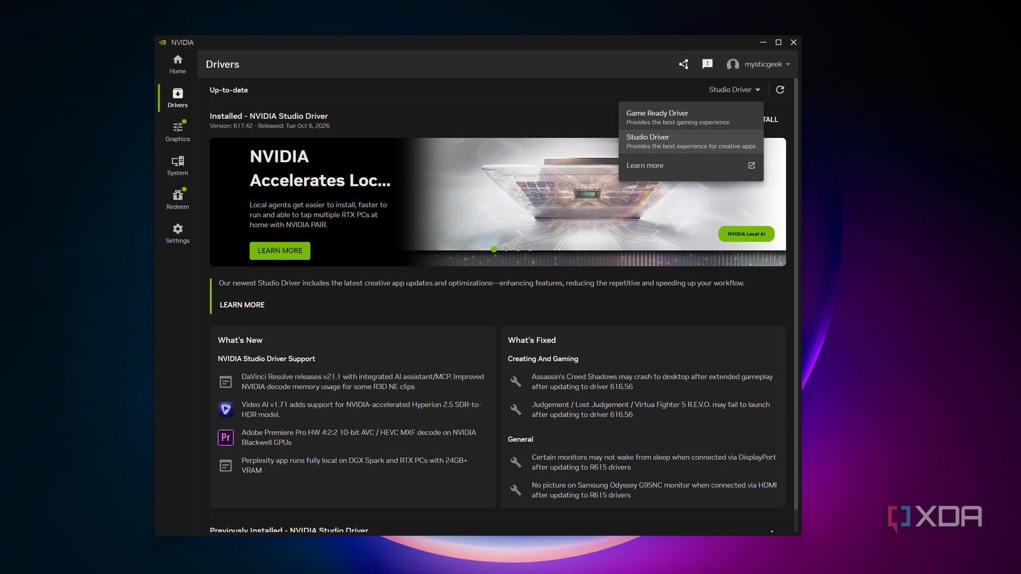Expand the Studio Driver type dropdown
This screenshot has height=574, width=1021.
[x=735, y=90]
